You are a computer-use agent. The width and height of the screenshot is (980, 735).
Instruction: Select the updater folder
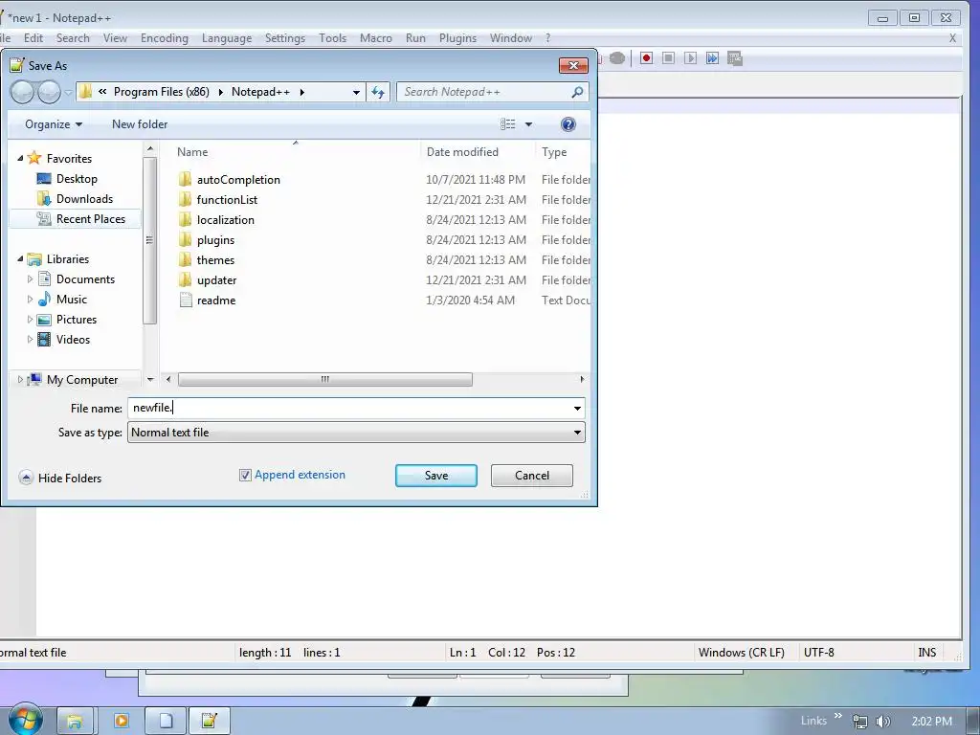coord(216,280)
